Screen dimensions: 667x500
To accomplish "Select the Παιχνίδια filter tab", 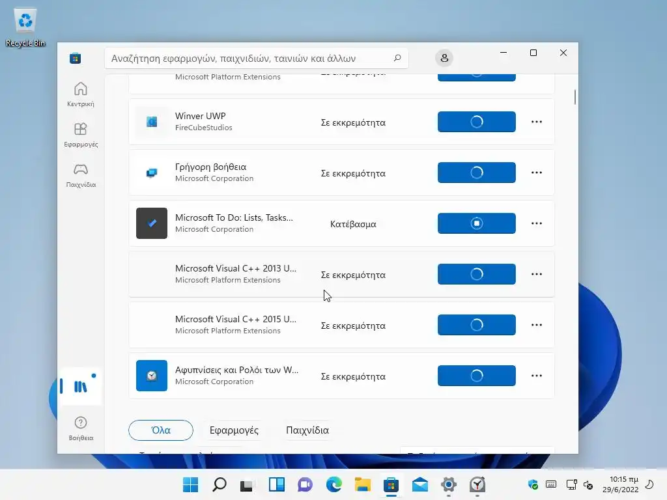I will [307, 430].
